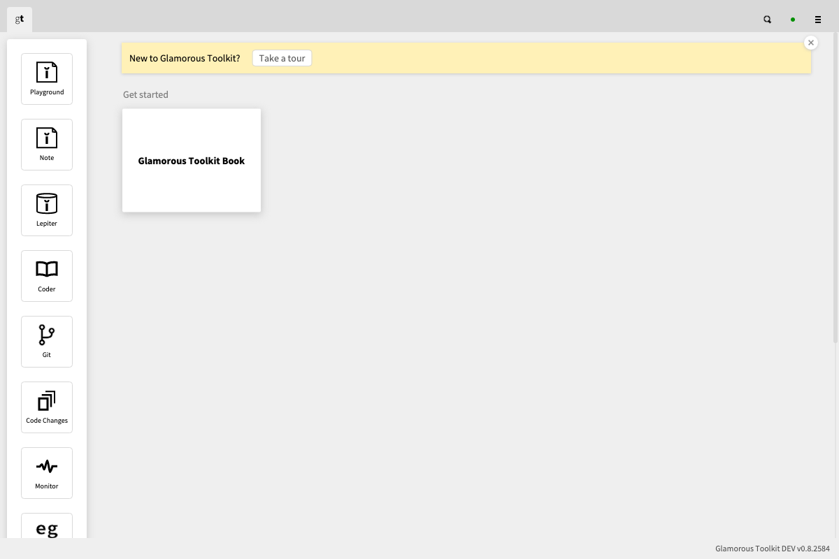Open the Git branch tool
839x559 pixels.
click(47, 342)
